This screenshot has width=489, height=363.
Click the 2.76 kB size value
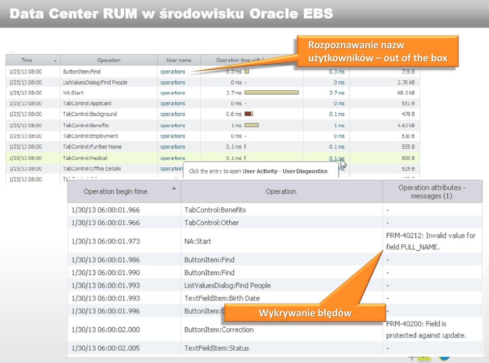[x=406, y=83]
